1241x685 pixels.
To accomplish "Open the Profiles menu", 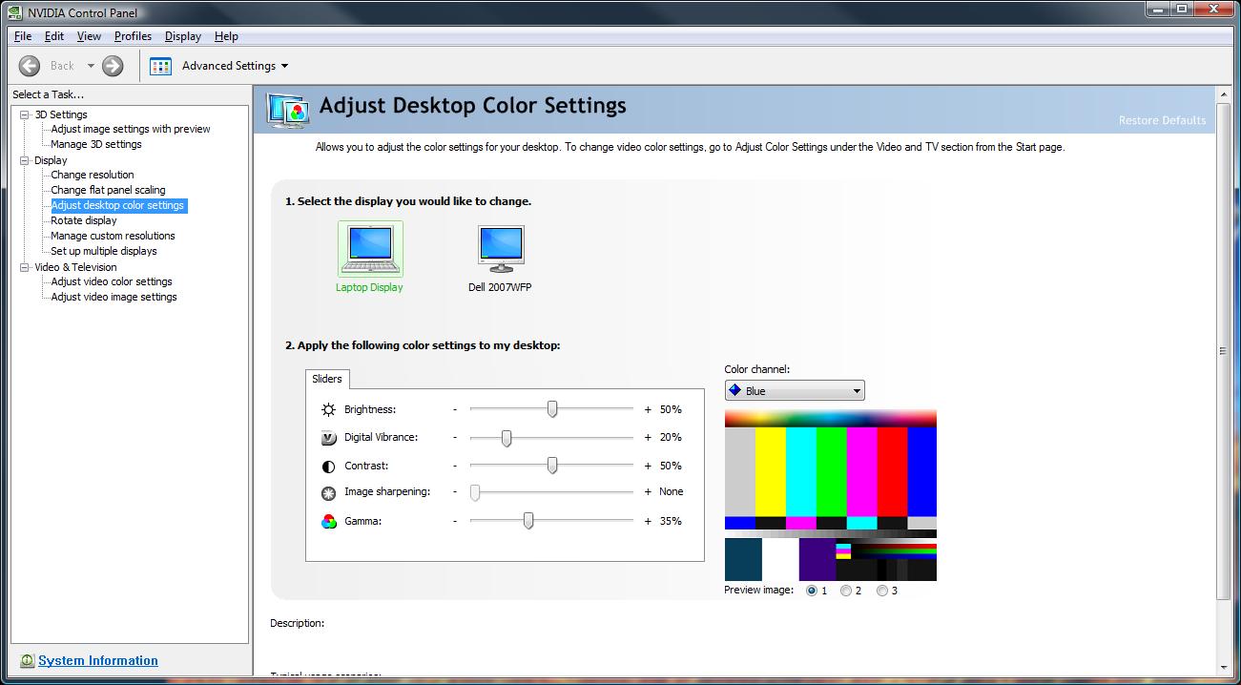I will 133,36.
